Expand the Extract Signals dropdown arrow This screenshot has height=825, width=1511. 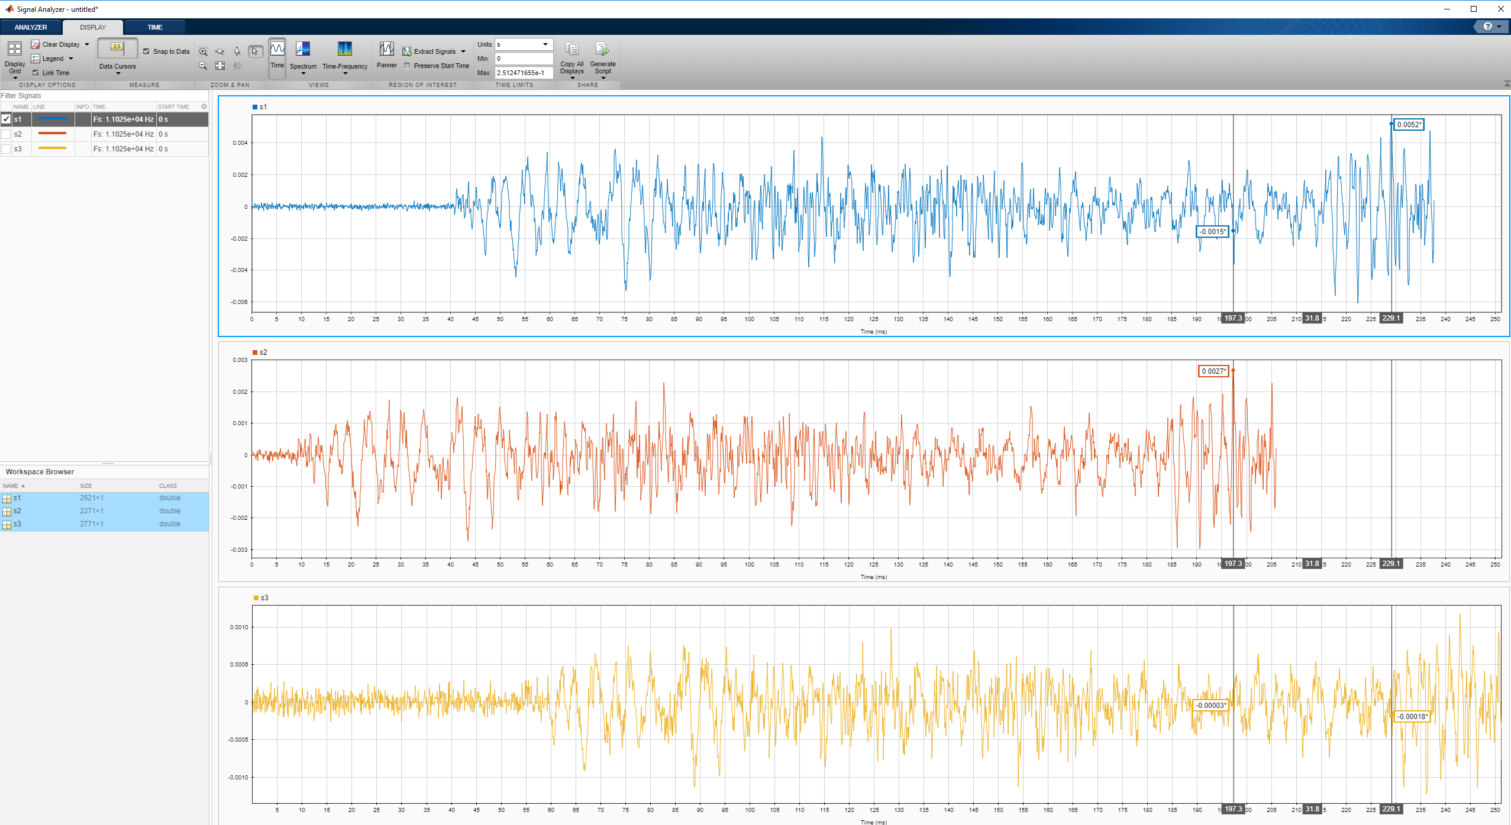click(463, 51)
